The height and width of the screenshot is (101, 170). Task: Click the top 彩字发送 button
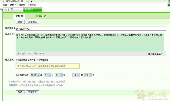pos(32,22)
